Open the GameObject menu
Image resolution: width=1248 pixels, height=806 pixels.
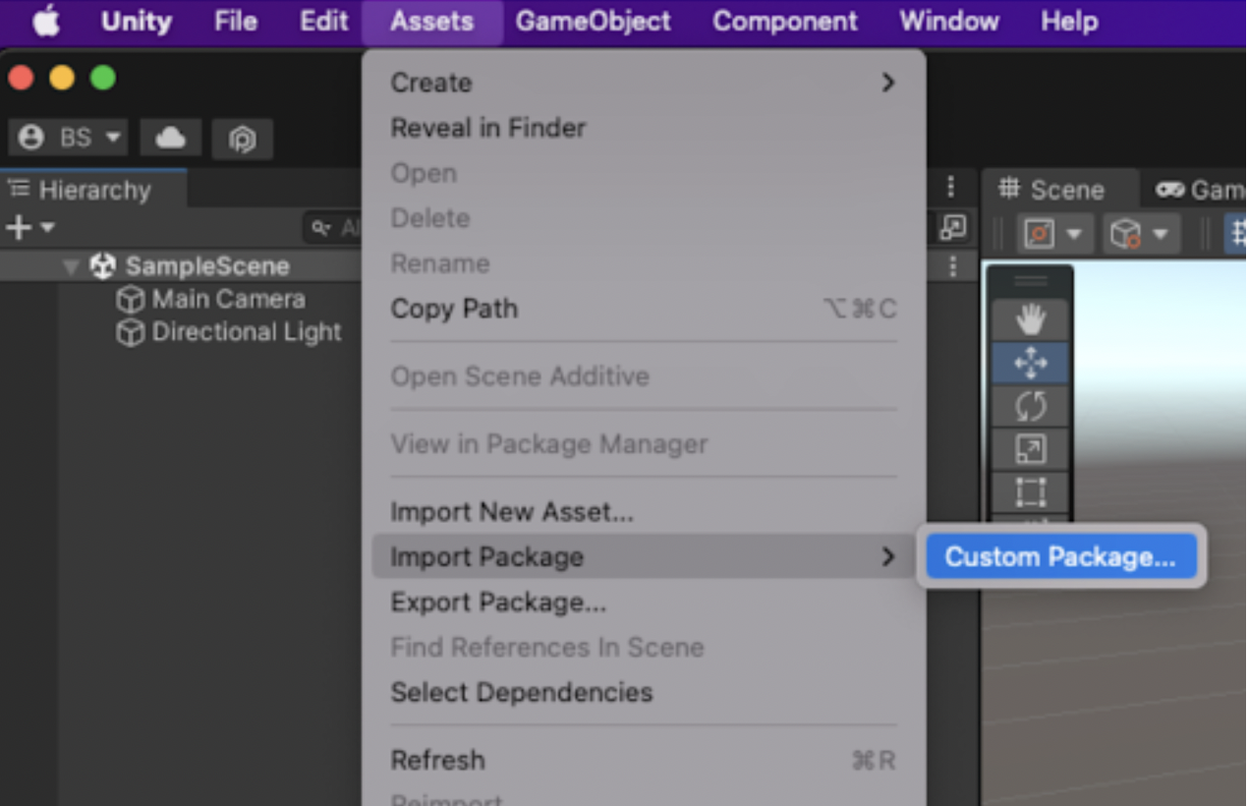(593, 22)
